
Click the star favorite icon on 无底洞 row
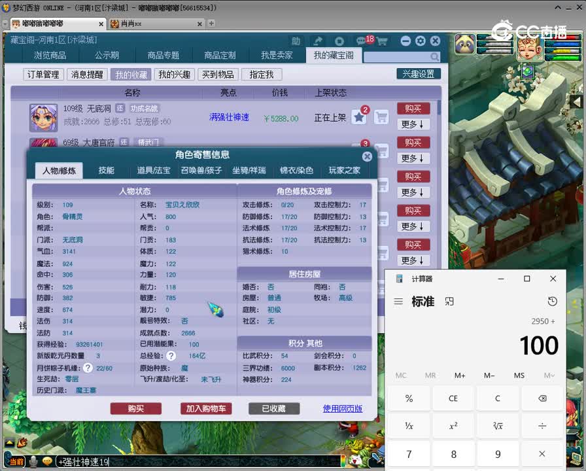click(359, 117)
